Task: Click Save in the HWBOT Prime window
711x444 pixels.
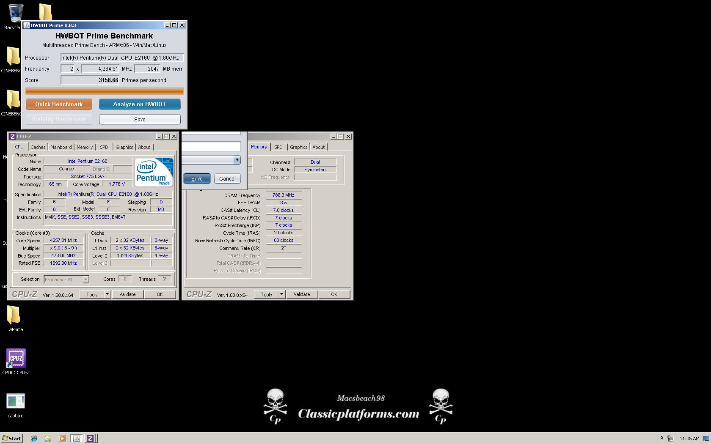Action: [x=140, y=119]
